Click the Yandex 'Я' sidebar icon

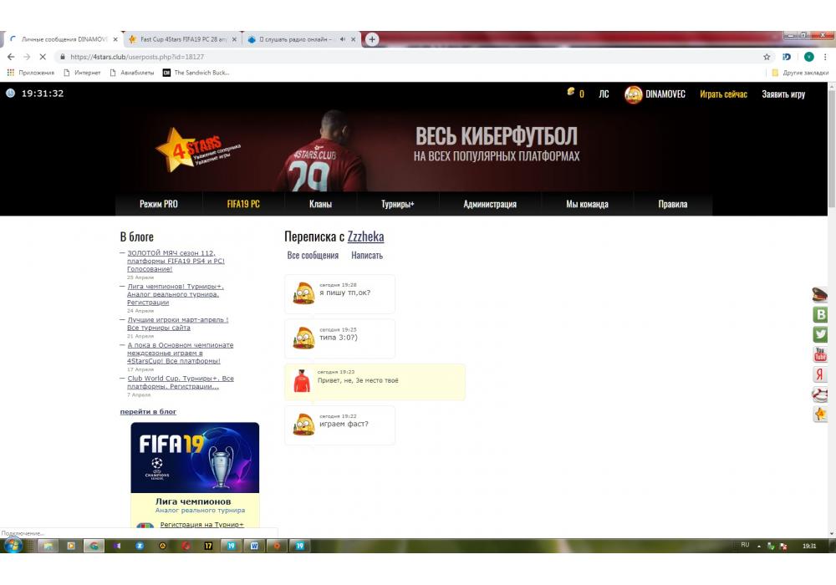pos(820,374)
